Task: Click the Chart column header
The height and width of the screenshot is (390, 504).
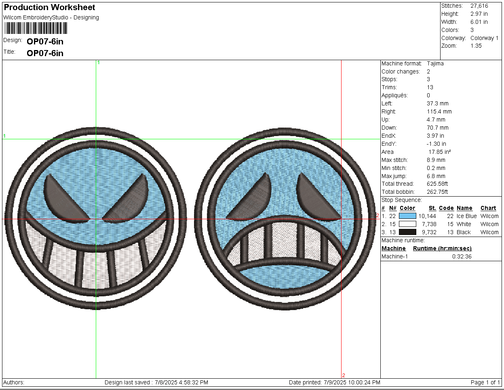Action: click(488, 208)
